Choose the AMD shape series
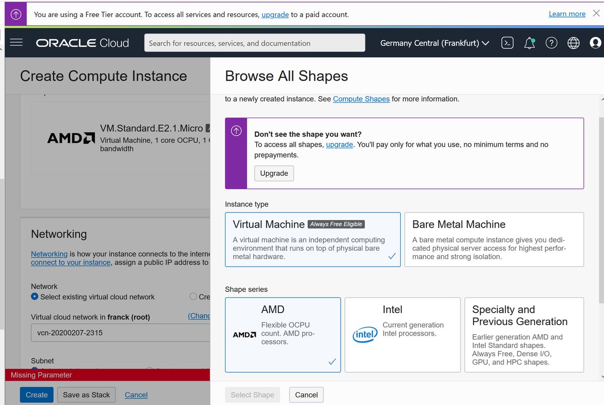 pyautogui.click(x=283, y=335)
